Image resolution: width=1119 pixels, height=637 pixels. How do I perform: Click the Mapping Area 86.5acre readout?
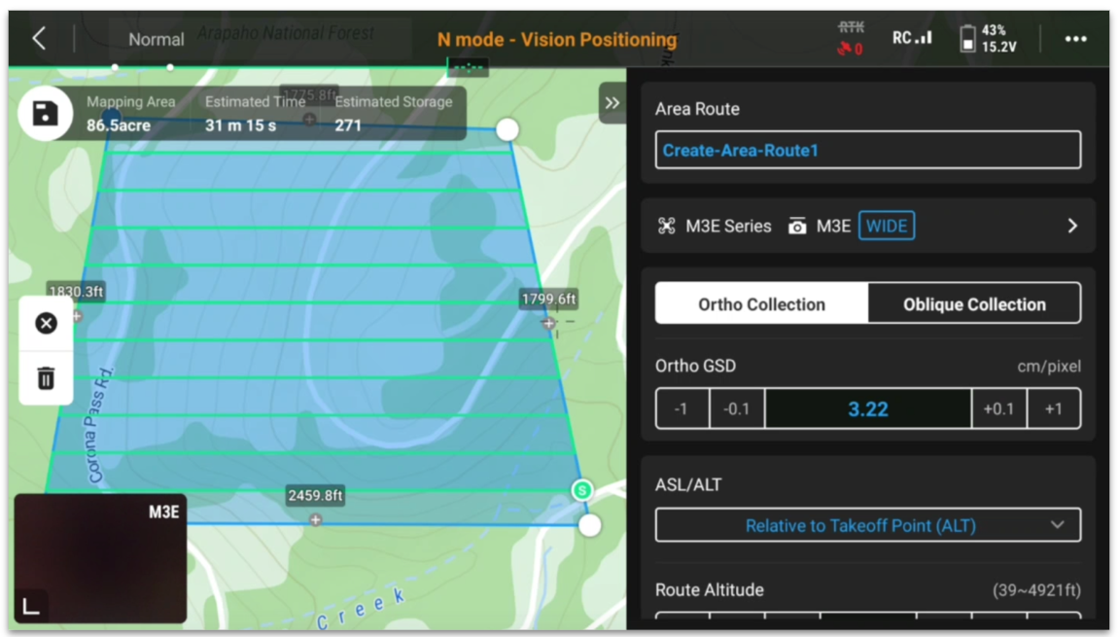[x=130, y=114]
